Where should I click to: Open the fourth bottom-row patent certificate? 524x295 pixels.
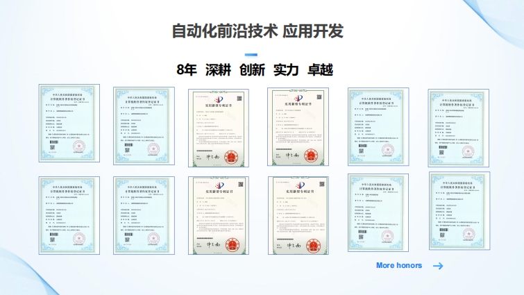(x=297, y=216)
